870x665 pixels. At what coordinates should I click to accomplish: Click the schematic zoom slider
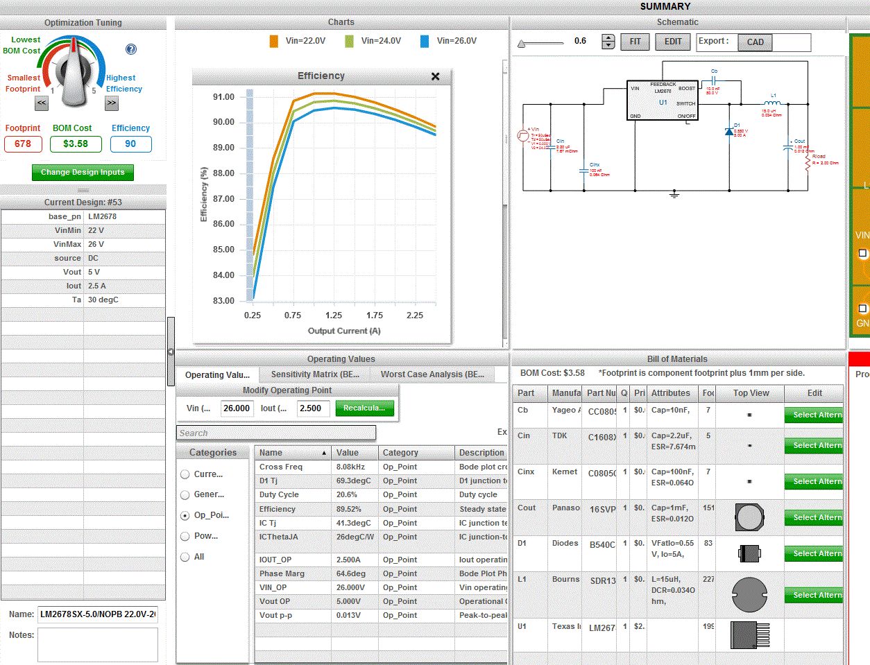[540, 43]
